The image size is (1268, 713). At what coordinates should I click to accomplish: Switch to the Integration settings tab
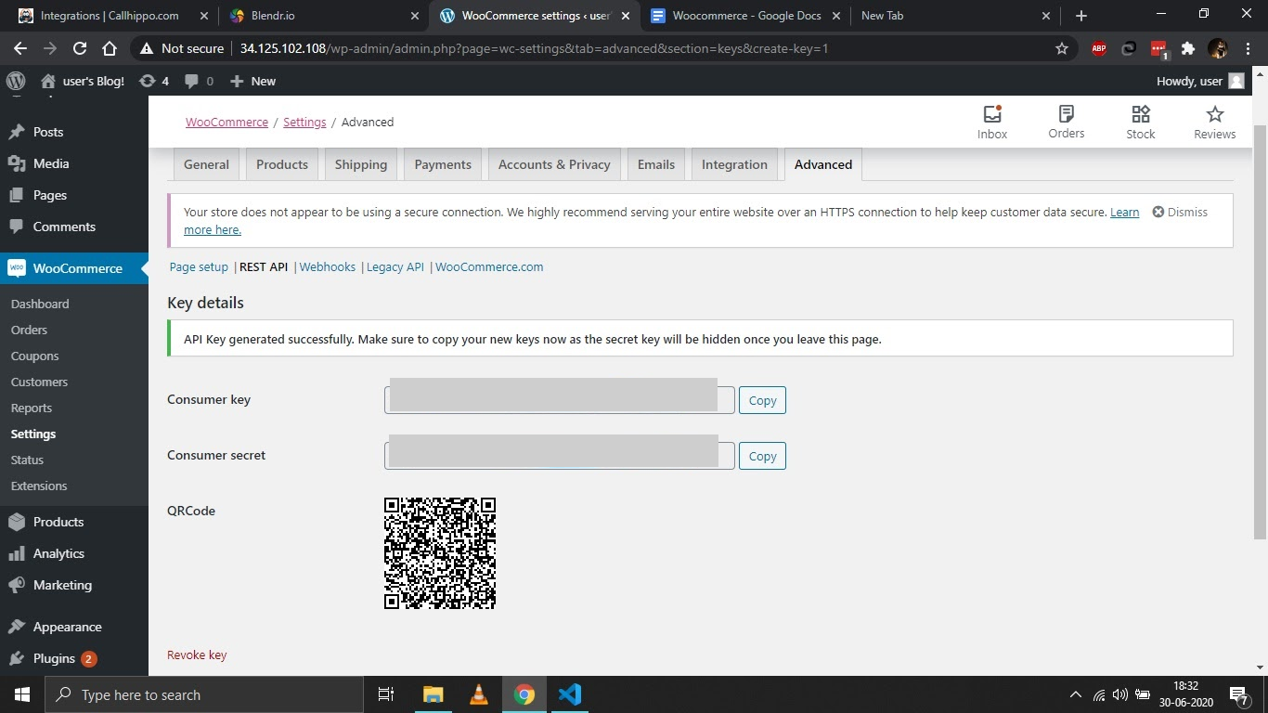coord(734,164)
